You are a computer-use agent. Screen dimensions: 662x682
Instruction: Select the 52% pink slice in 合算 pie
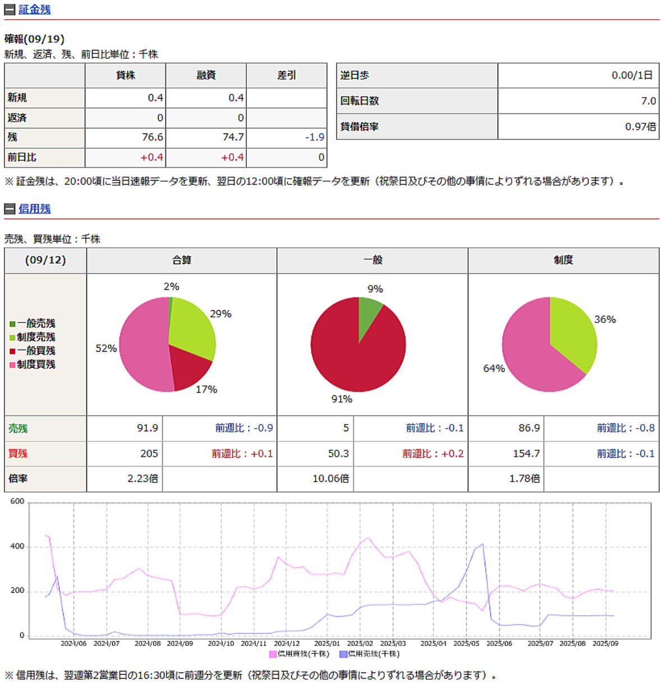(x=143, y=345)
